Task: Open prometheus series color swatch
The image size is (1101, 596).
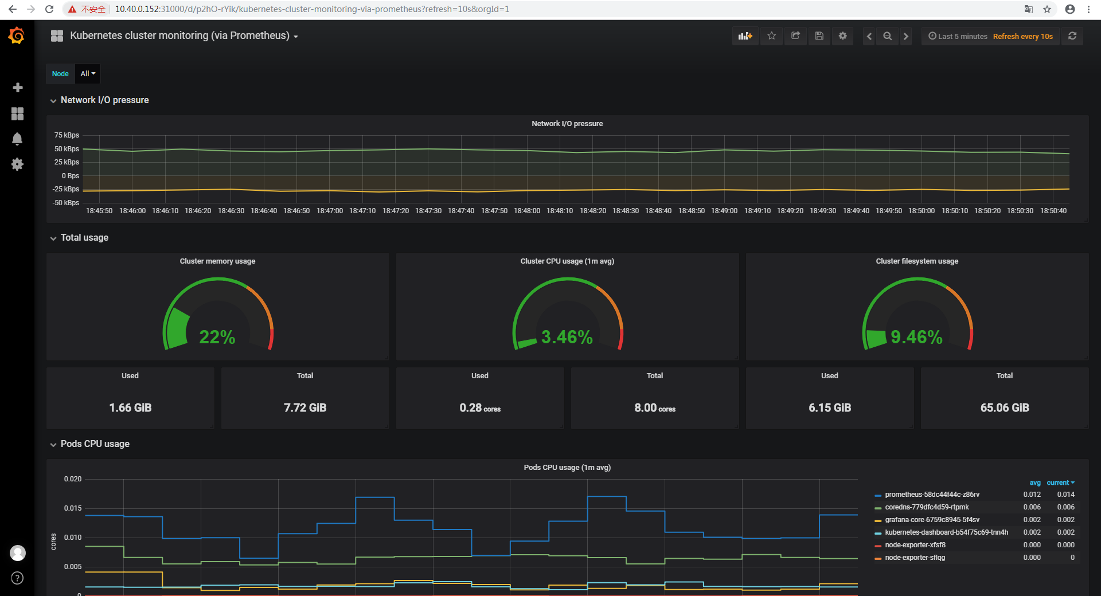Action: pyautogui.click(x=878, y=495)
